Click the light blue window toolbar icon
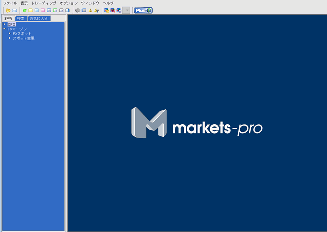This screenshot has height=232, width=327. [37, 10]
